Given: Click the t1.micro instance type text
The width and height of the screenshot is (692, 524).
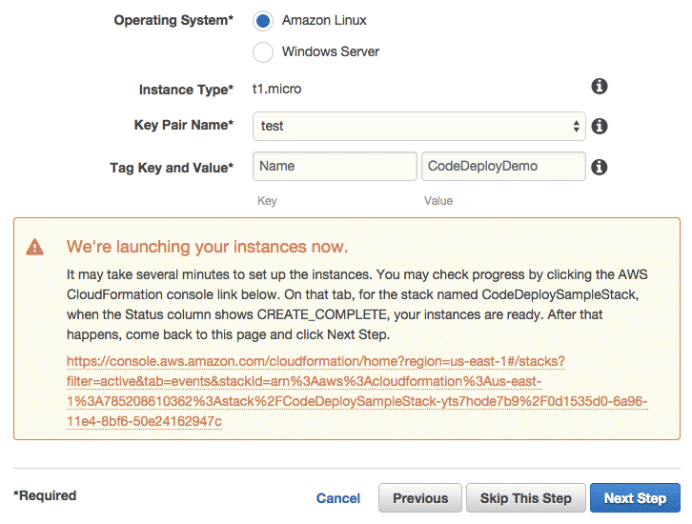Looking at the screenshot, I should [x=276, y=89].
